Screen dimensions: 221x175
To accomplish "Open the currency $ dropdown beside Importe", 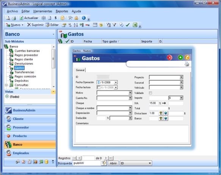I will 182,98.
